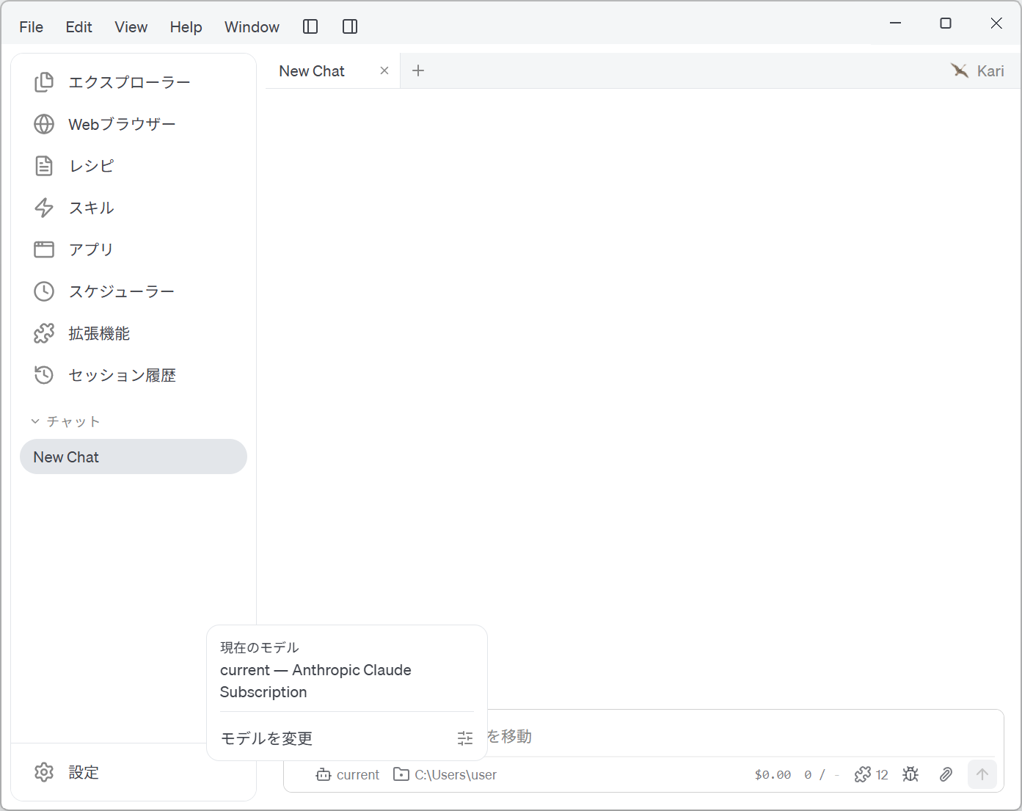Image resolution: width=1022 pixels, height=811 pixels.
Task: Open the スケジューラー clock icon
Action: click(x=44, y=291)
